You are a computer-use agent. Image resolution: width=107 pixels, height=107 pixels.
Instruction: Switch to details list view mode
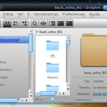16,24
